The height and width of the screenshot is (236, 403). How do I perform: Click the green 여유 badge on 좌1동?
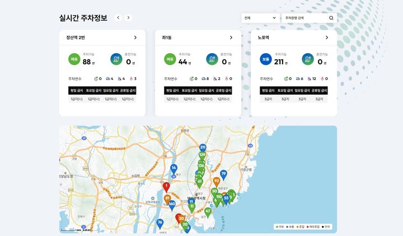click(x=170, y=59)
